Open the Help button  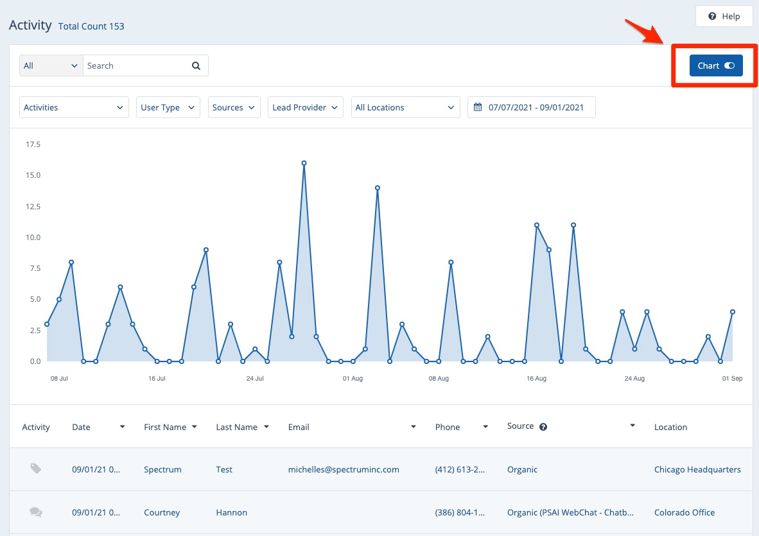(x=724, y=17)
